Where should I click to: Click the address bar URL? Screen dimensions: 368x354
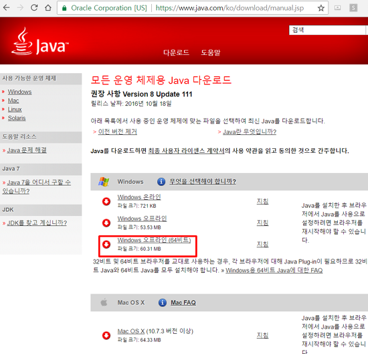click(x=229, y=8)
